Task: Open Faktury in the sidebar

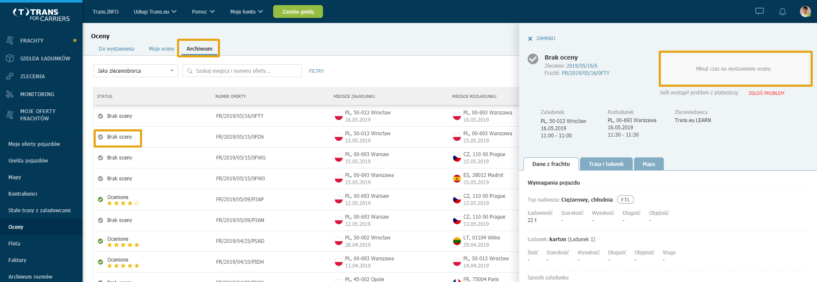Action: 17,260
